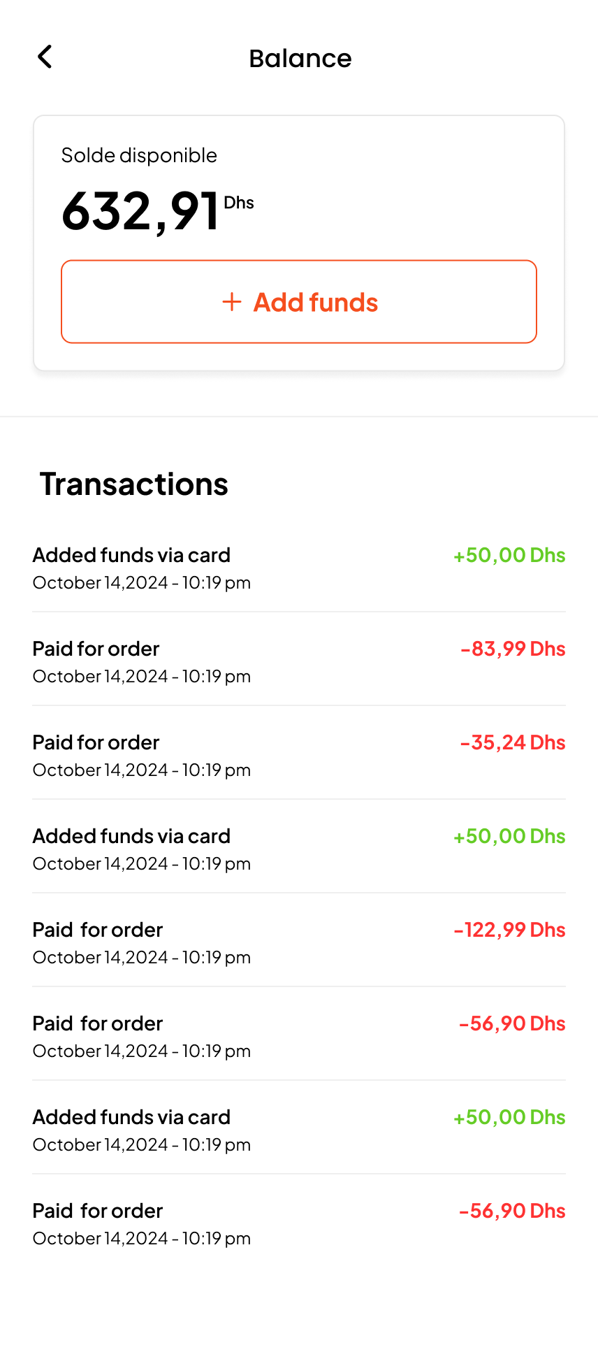
Task: Open the topmost Added funds via card transaction
Action: [x=131, y=555]
